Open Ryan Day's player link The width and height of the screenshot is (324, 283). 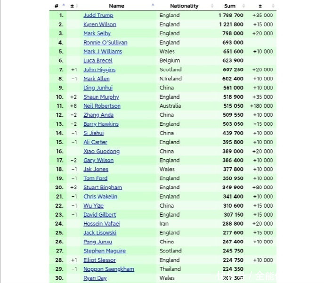coord(95,278)
